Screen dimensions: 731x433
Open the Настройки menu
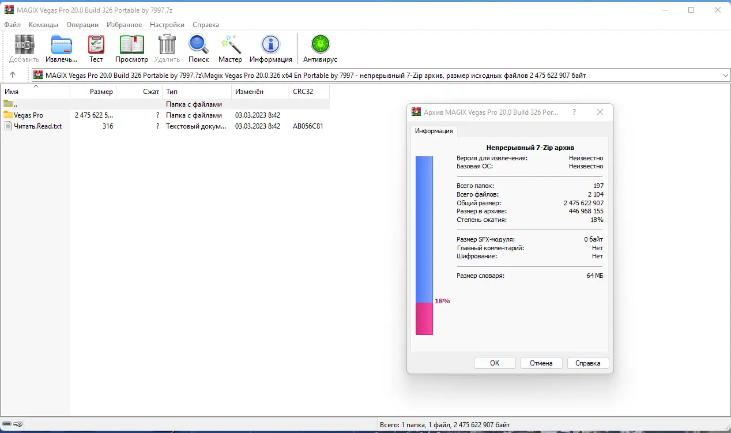(x=167, y=24)
